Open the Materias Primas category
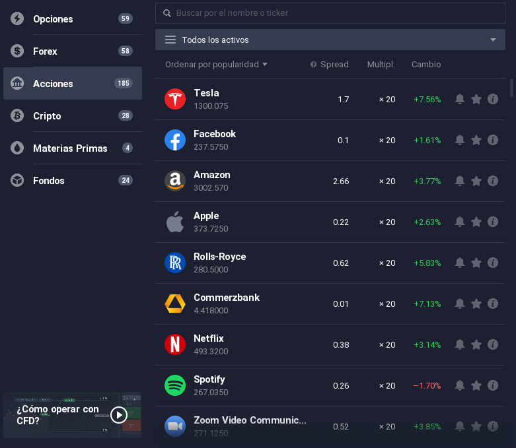This screenshot has height=448, width=516. (73, 148)
